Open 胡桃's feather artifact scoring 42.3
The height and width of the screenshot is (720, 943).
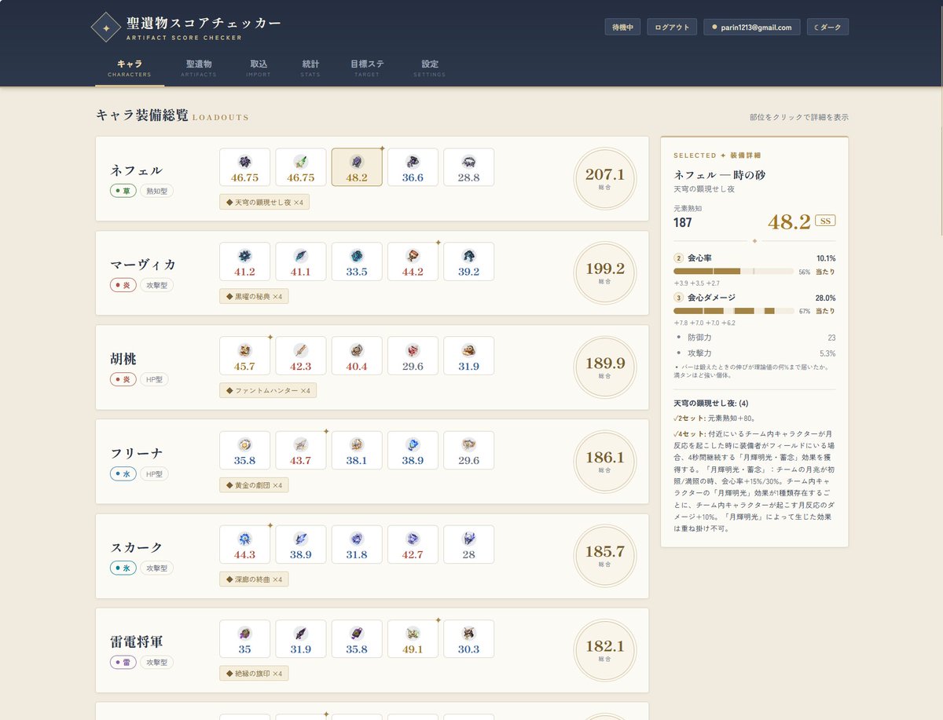click(x=300, y=356)
